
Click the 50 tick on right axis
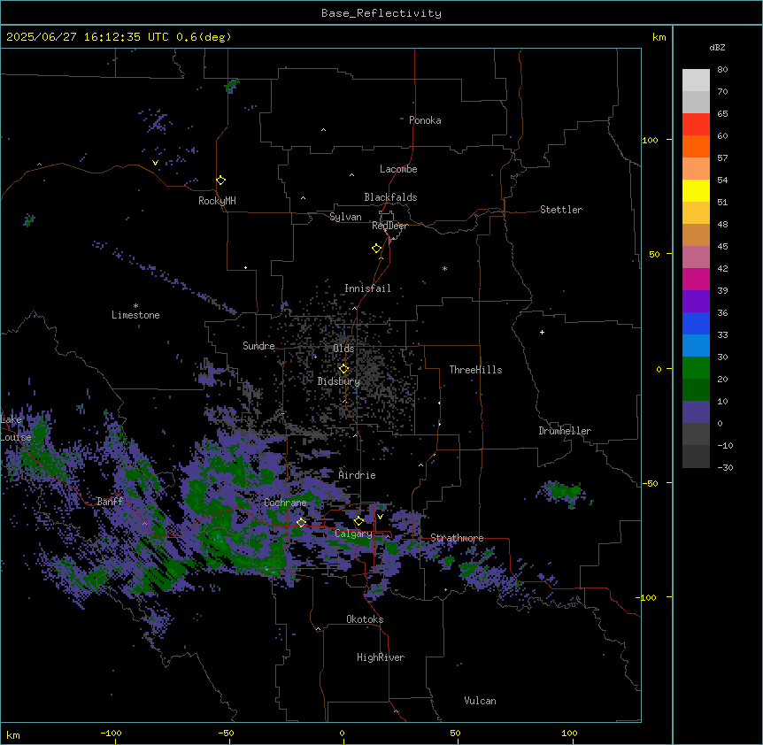pyautogui.click(x=654, y=254)
